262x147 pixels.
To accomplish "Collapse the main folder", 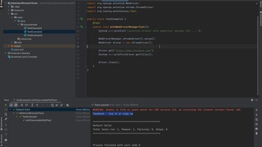I will tap(12, 17).
